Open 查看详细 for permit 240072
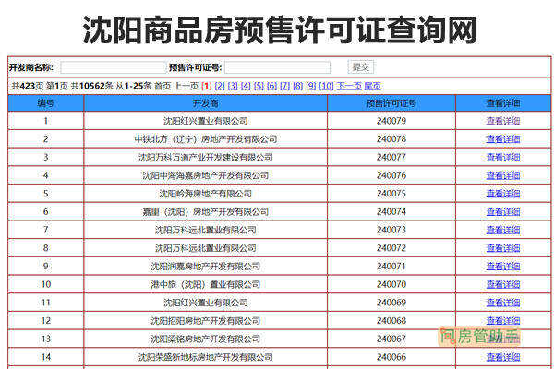The image size is (554, 369). point(503,248)
